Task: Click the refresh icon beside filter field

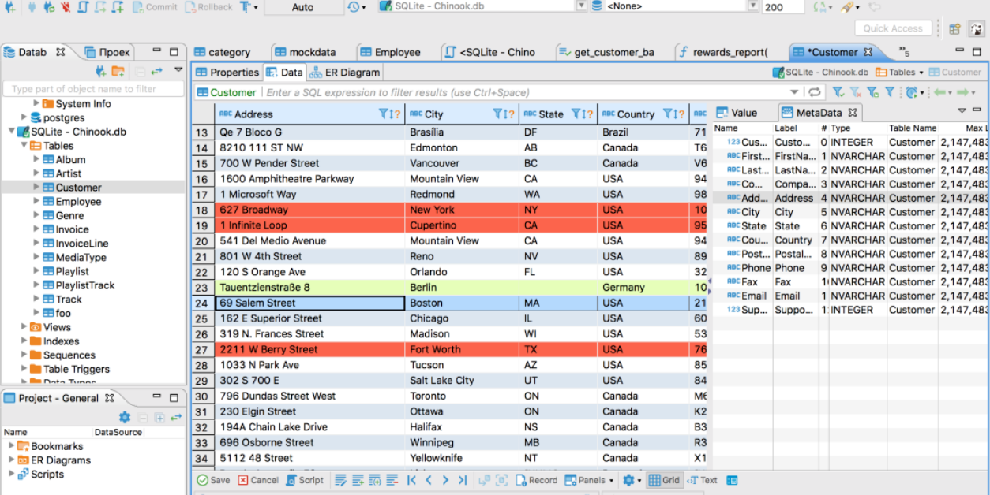Action: tap(814, 92)
